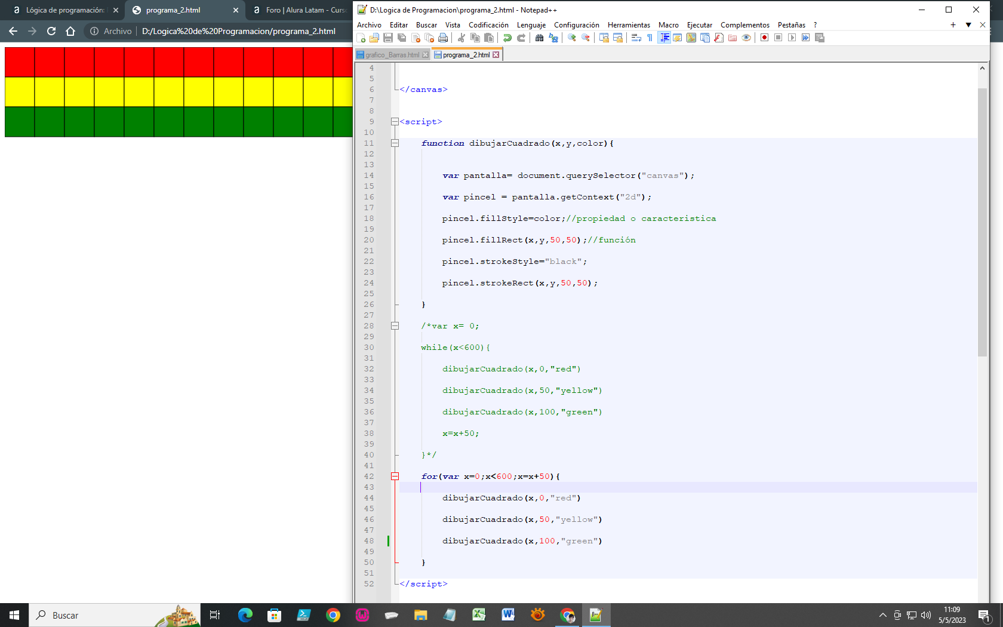This screenshot has width=1003, height=627.
Task: Click the Cut scissors icon
Action: tap(461, 38)
